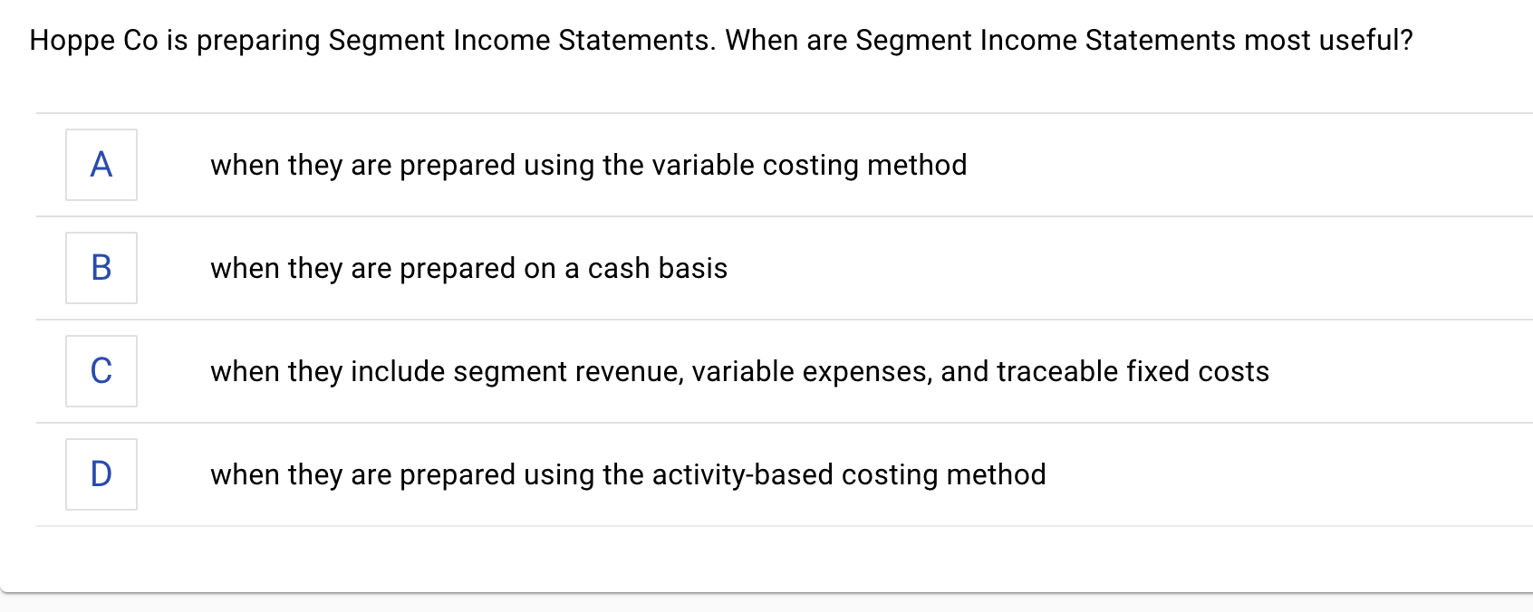1533x612 pixels.
Task: Click the letter D box
Action: point(101,474)
